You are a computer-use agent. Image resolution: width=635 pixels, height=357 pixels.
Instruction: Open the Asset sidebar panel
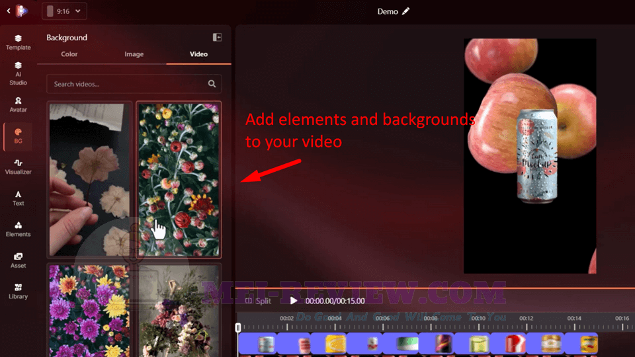point(19,260)
